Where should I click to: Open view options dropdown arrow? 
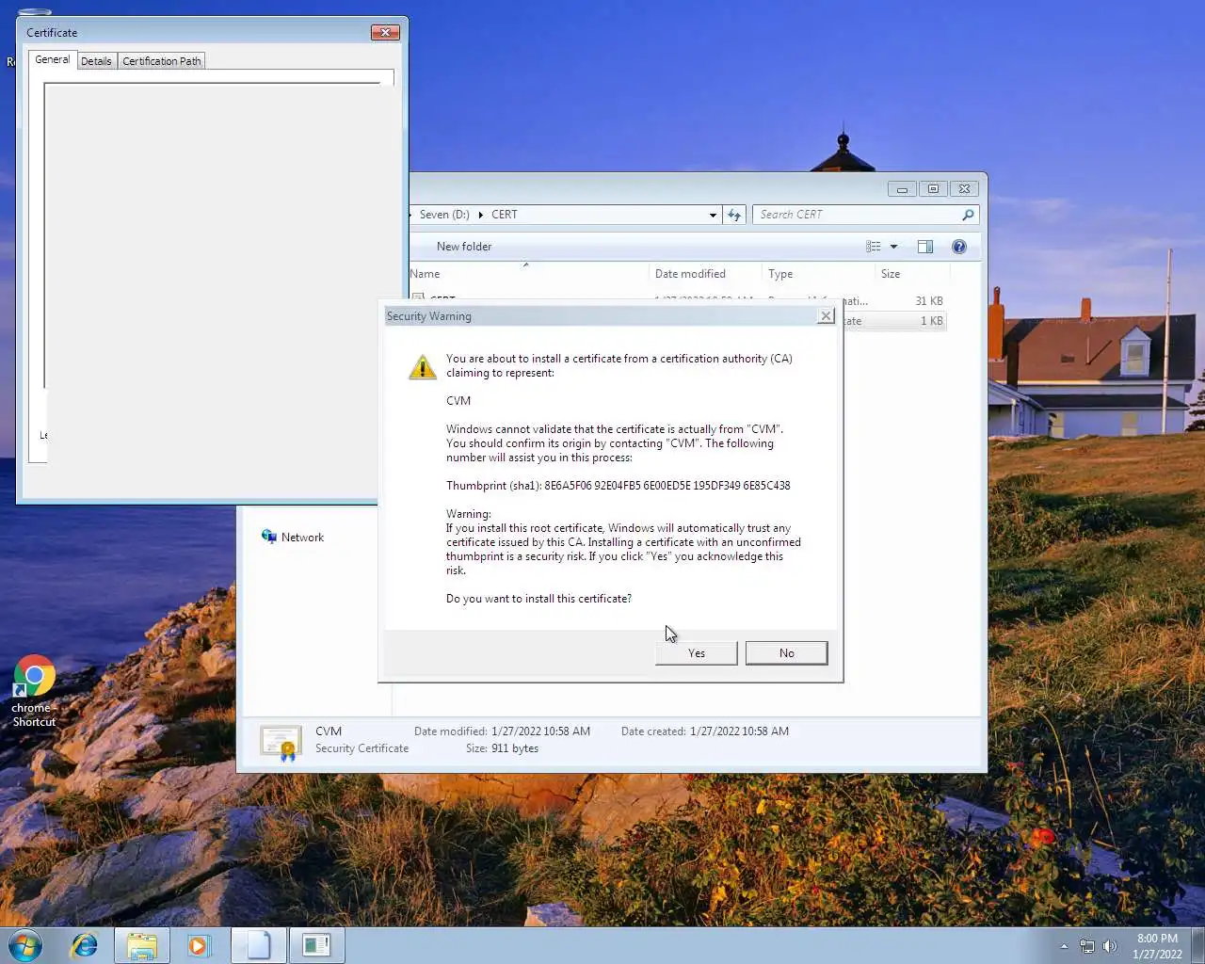(x=894, y=247)
